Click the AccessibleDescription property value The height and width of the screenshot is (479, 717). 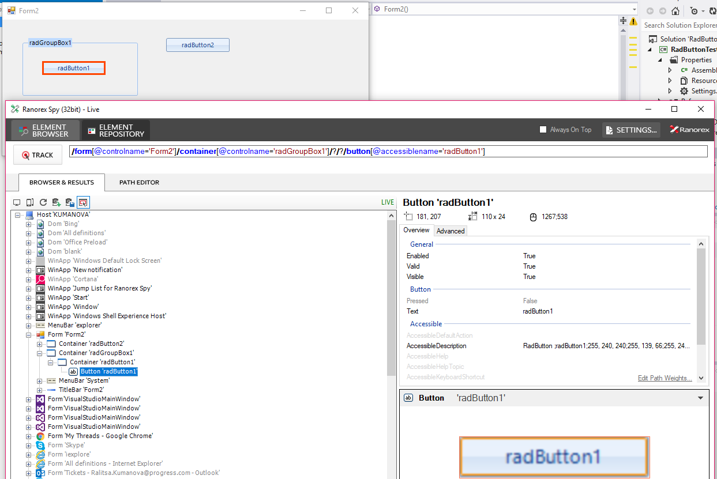pos(606,346)
